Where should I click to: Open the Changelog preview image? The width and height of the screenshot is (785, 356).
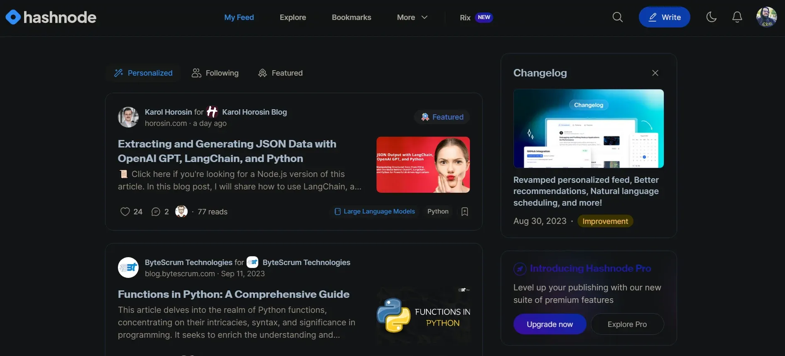point(588,128)
